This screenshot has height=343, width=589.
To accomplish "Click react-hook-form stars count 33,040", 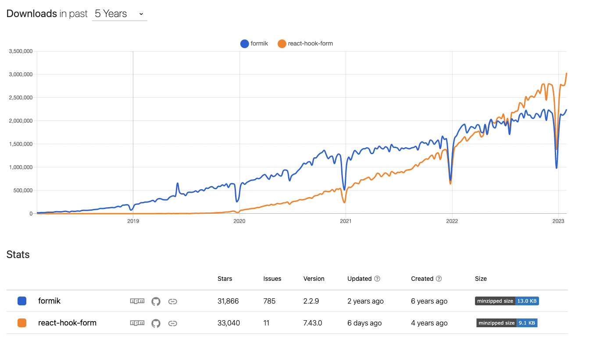I will 229,323.
